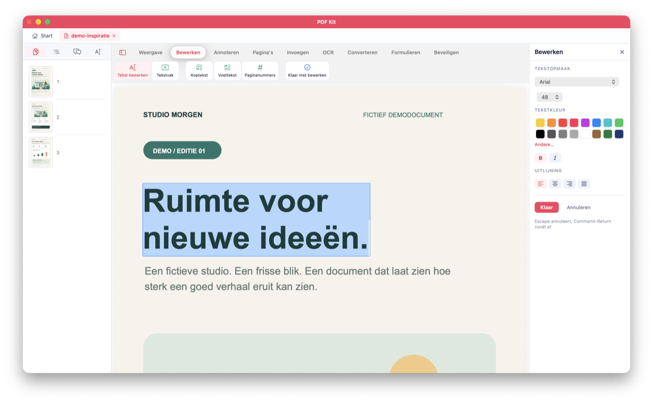Align text to the left
The width and height of the screenshot is (653, 403).
coord(540,184)
